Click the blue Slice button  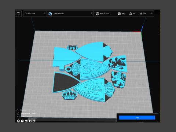pos(137,118)
